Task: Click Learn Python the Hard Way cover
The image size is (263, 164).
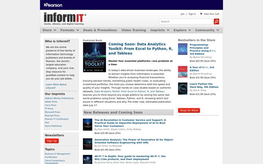Action: [x=183, y=89]
